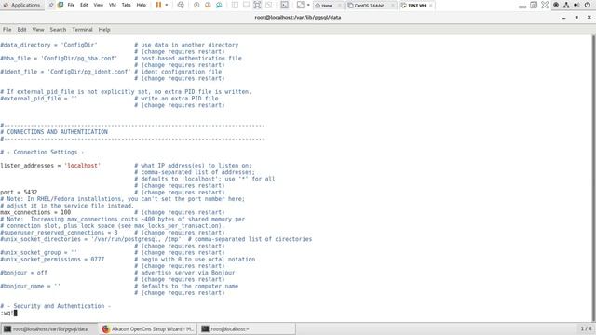
Task: Close the TEST VM tab
Action: pyautogui.click(x=430, y=6)
